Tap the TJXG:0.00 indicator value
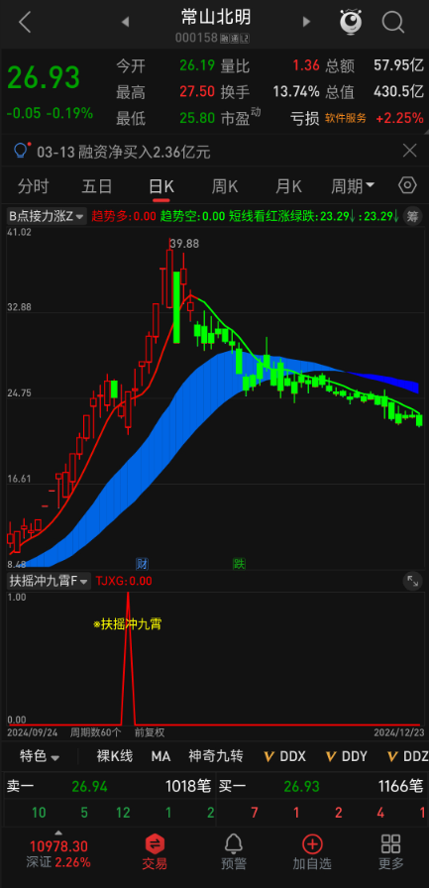 pyautogui.click(x=124, y=581)
